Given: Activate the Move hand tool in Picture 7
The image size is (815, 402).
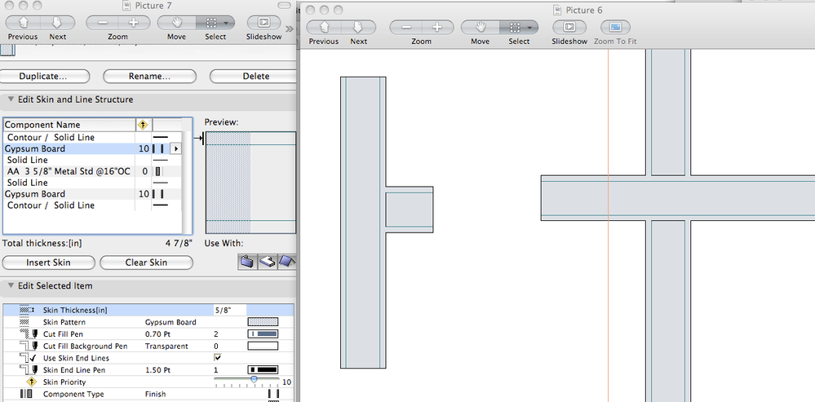Looking at the screenshot, I should pyautogui.click(x=177, y=23).
